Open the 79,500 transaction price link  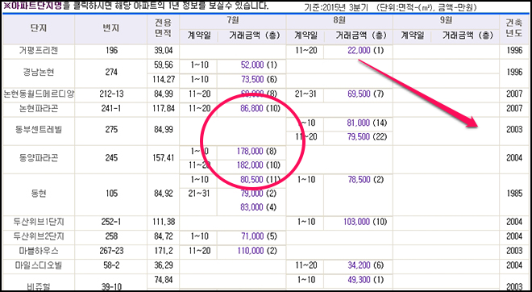coord(358,137)
